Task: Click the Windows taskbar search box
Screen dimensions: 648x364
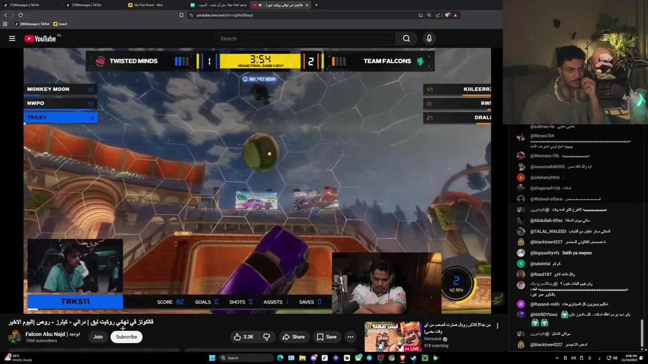Action: (246, 358)
